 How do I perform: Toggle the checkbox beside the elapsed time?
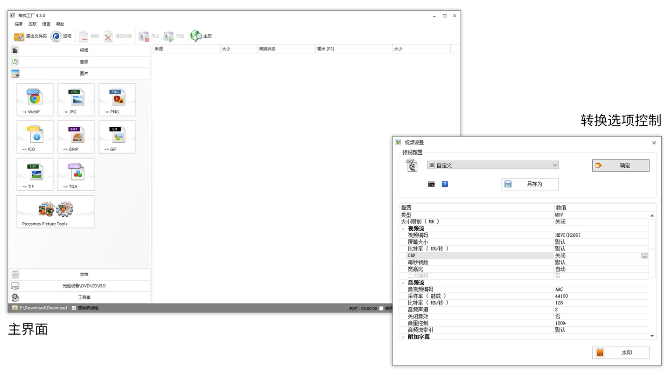381,308
